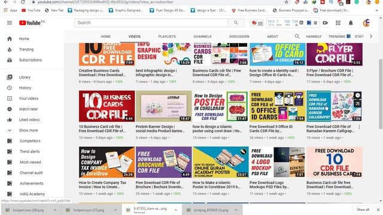This screenshot has width=383, height=215.
Task: Click Show all downloads button
Action: [x=363, y=210]
